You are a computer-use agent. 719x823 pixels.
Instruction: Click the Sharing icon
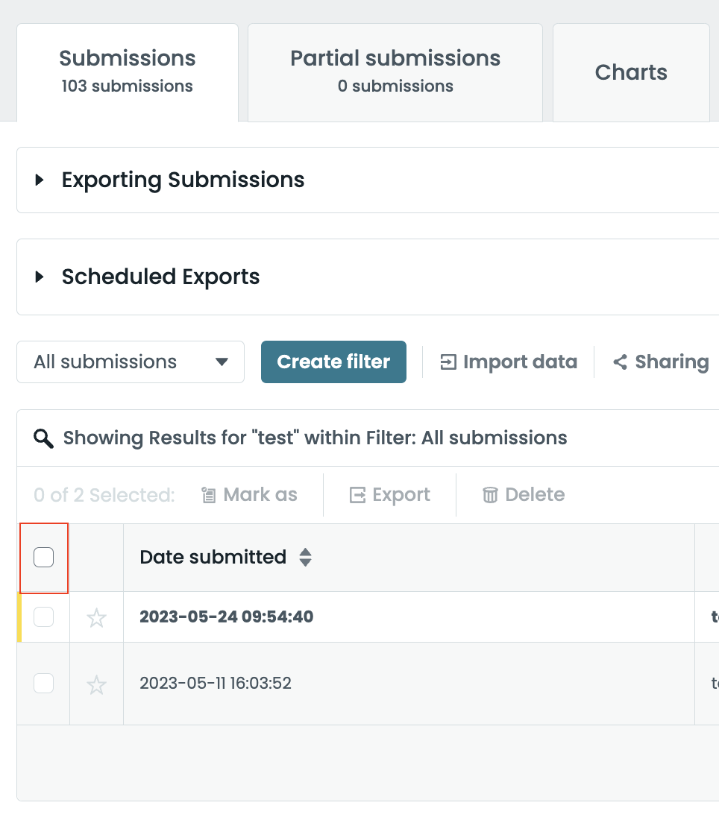pos(620,362)
